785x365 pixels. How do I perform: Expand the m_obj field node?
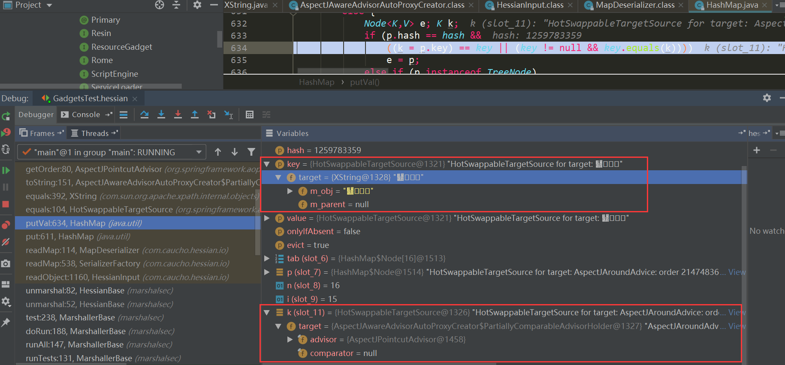(x=290, y=191)
